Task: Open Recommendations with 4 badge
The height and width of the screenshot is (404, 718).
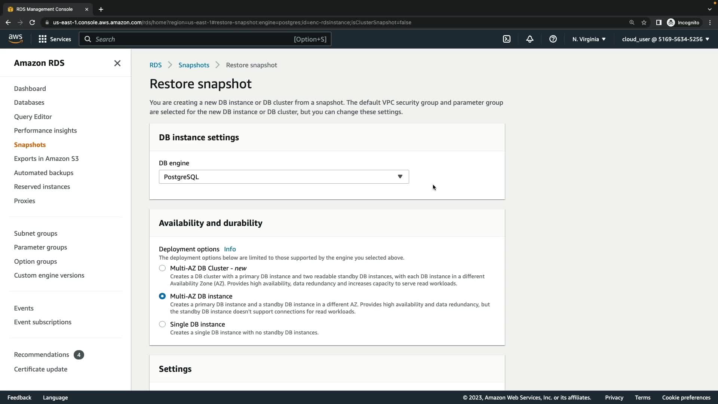Action: point(42,355)
